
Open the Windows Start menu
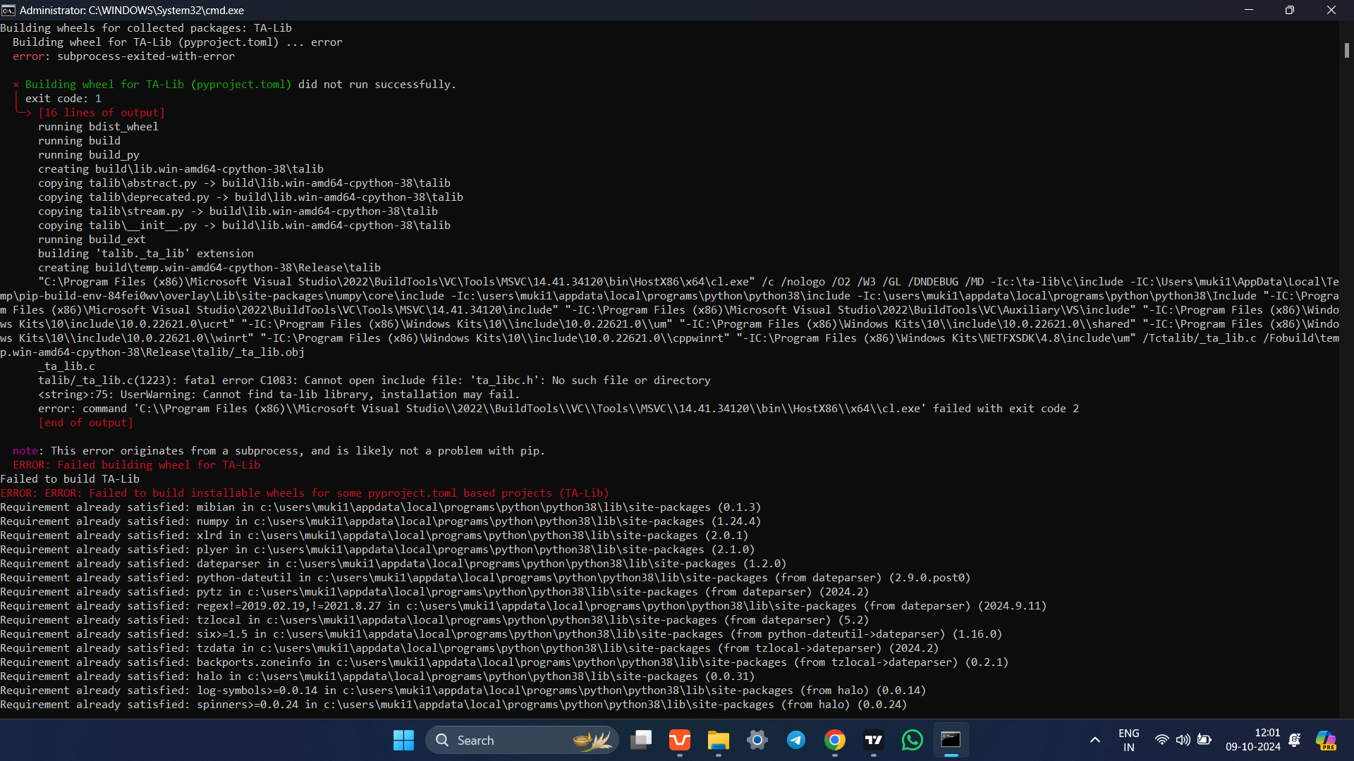click(403, 740)
